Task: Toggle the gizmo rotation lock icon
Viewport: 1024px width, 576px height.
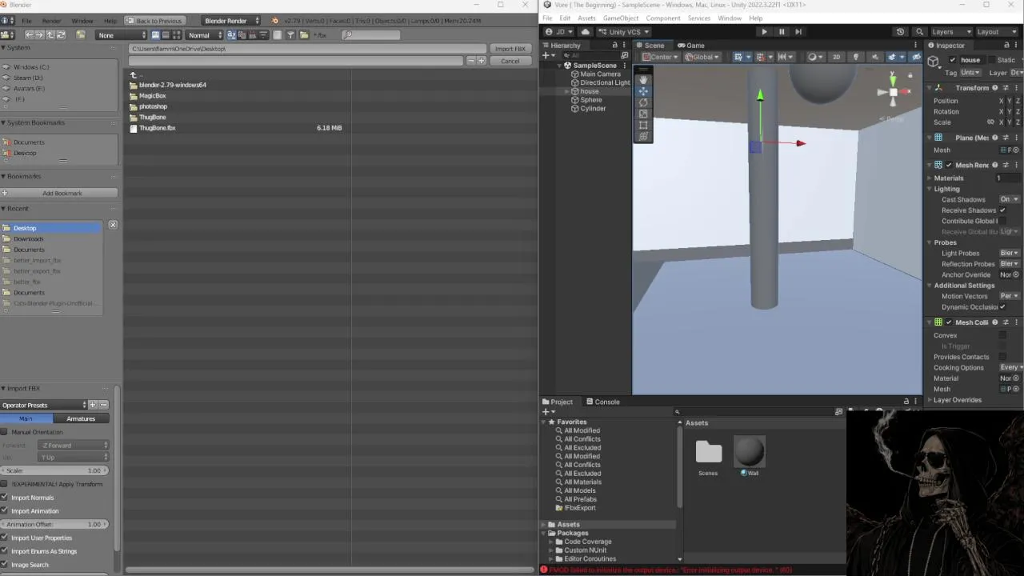Action: point(910,75)
